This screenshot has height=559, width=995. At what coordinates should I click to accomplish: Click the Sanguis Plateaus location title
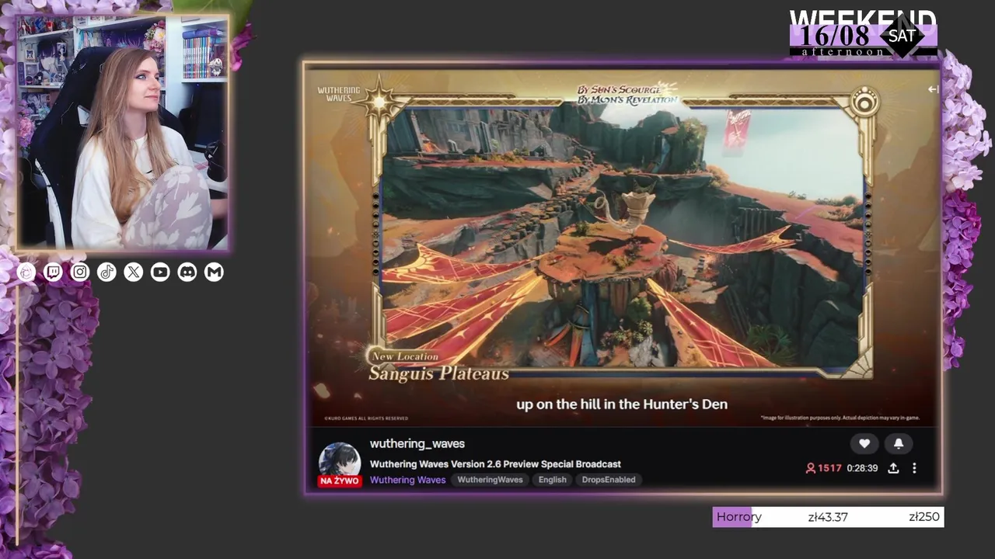point(439,373)
